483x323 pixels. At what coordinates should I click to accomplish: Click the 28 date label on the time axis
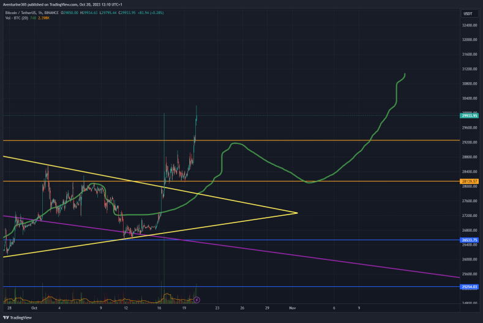[x=9, y=308]
